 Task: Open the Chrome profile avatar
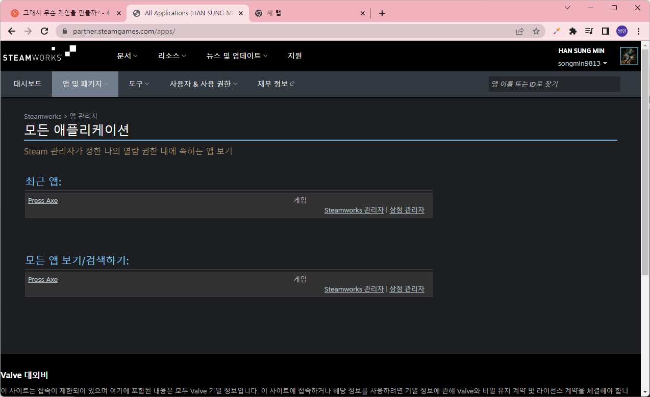[622, 31]
